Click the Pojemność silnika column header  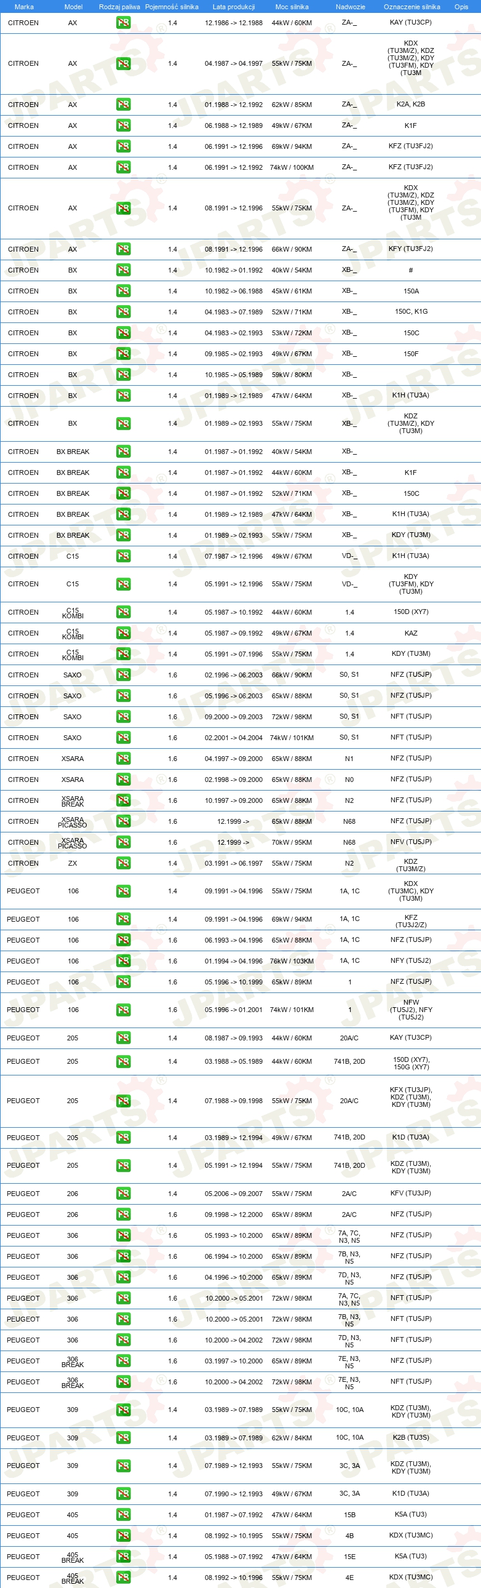(x=172, y=7)
